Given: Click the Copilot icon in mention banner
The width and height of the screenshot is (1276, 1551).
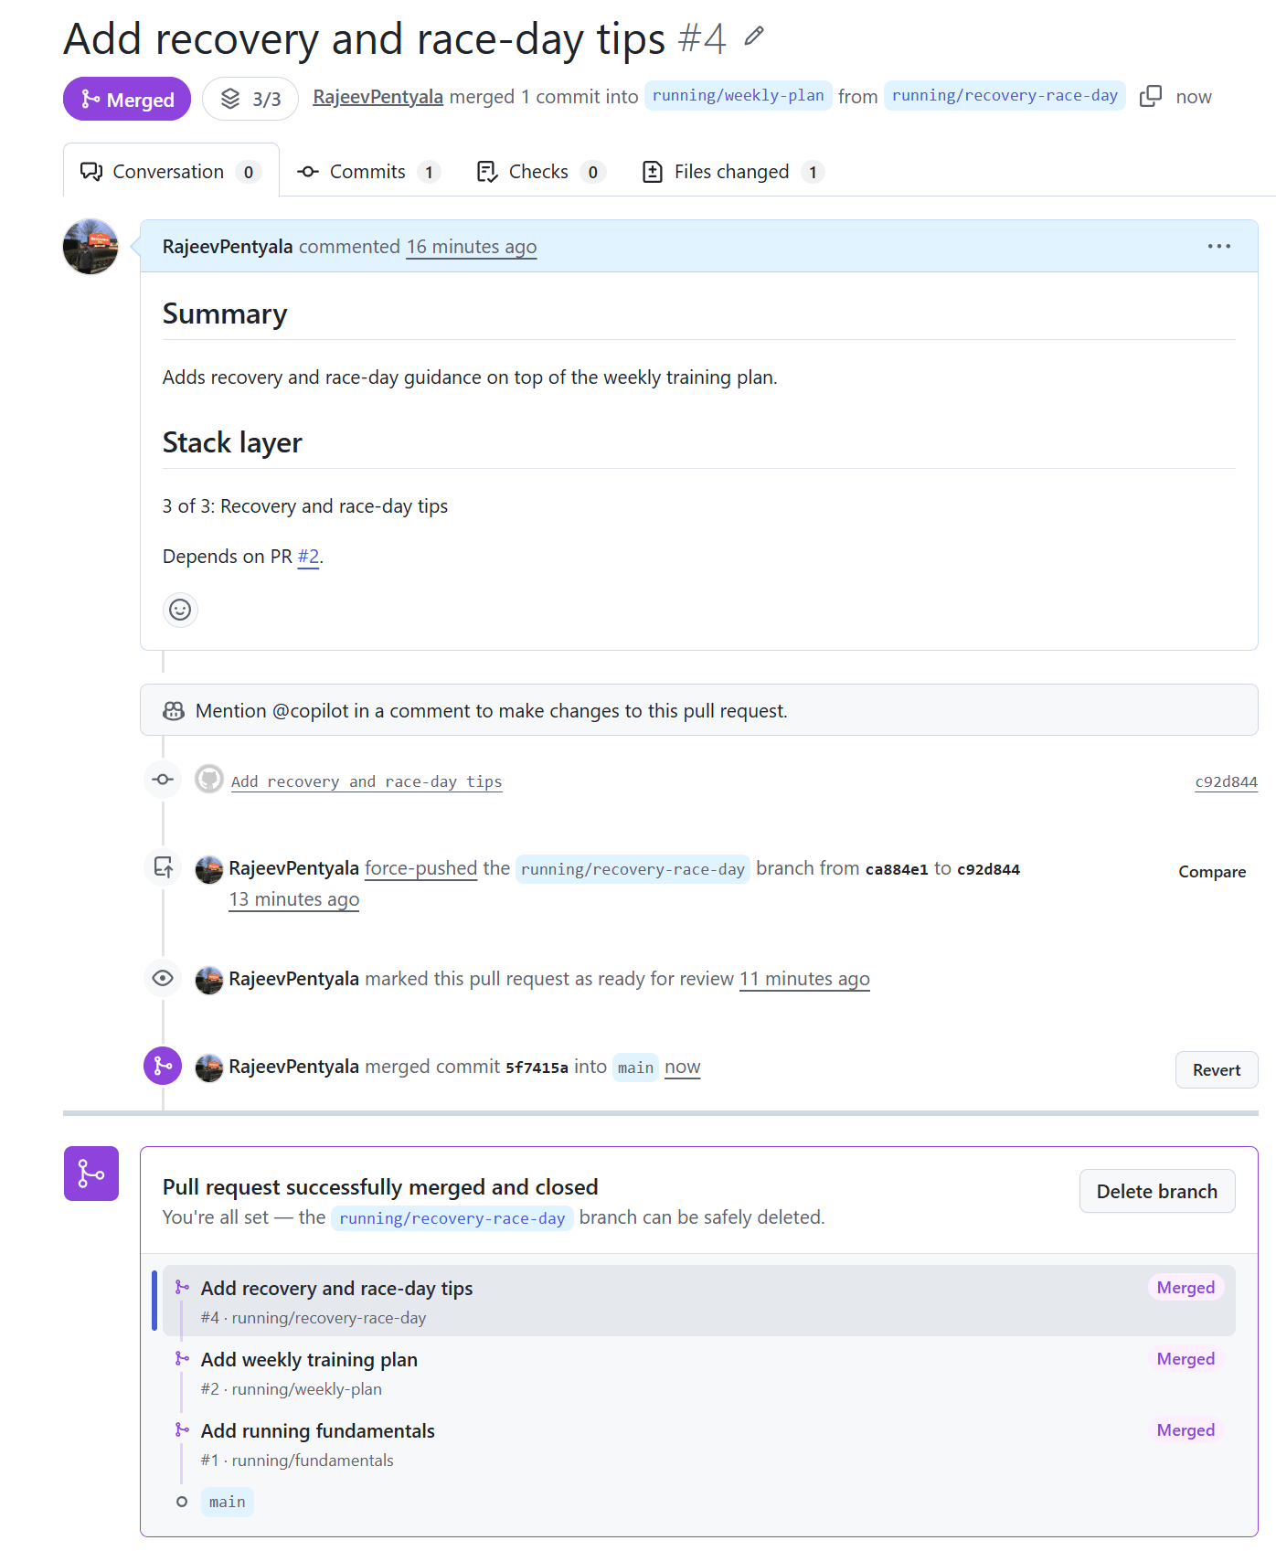Looking at the screenshot, I should tap(174, 710).
